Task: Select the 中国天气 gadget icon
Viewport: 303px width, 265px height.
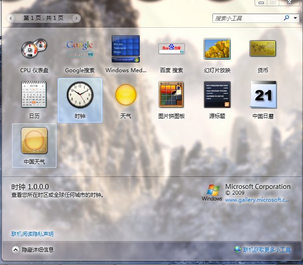Action: 34,140
